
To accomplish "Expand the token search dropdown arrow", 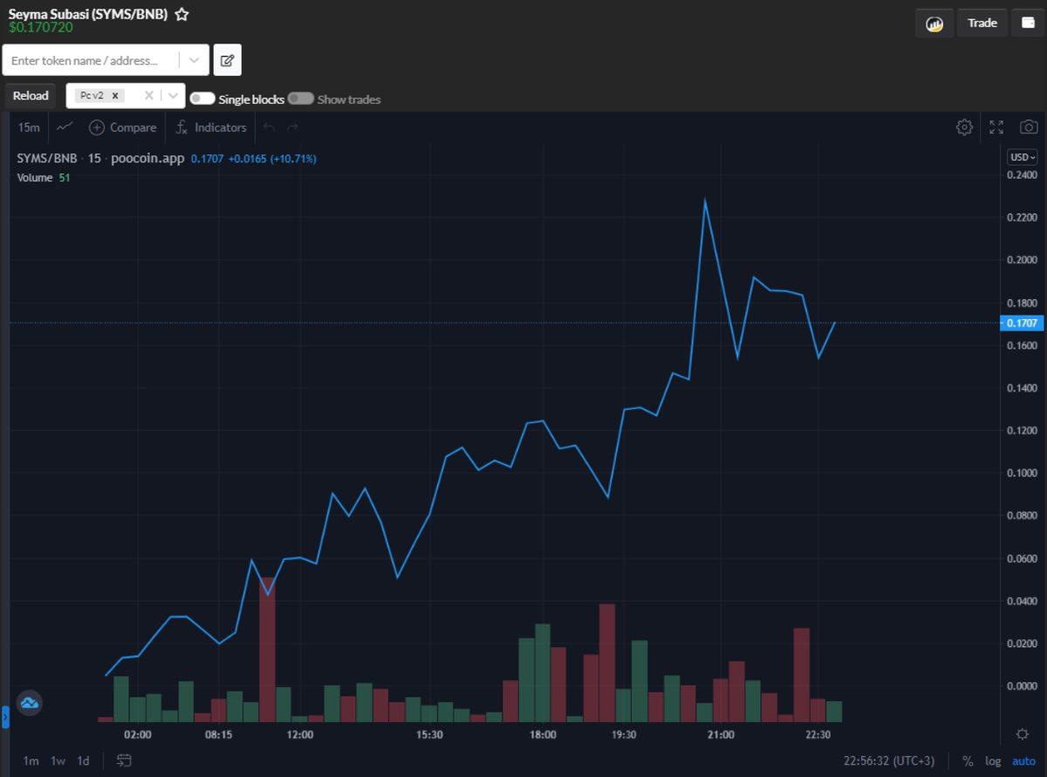I will [x=194, y=60].
